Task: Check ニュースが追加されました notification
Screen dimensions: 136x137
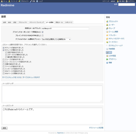Action: [x=4, y=60]
